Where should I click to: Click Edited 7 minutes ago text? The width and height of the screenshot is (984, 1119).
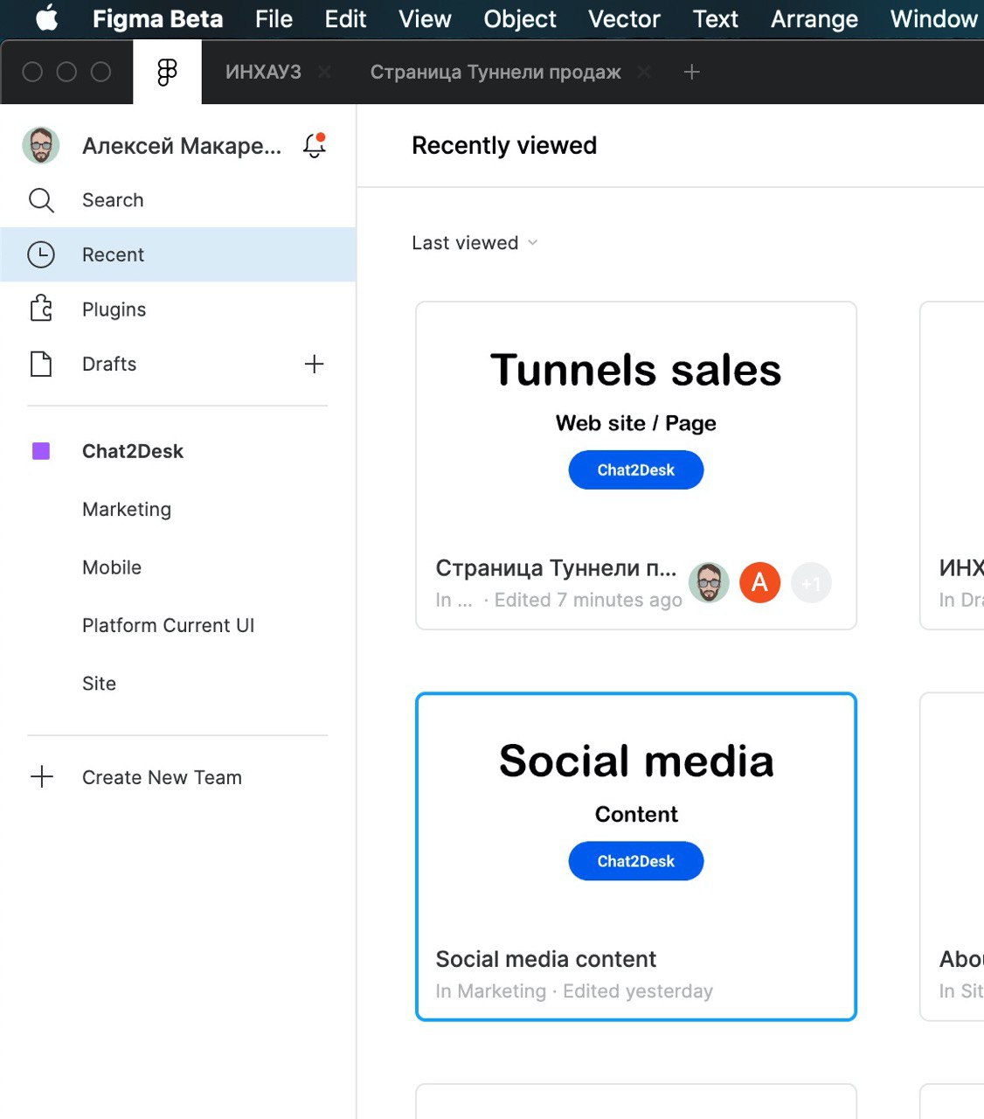[588, 601]
